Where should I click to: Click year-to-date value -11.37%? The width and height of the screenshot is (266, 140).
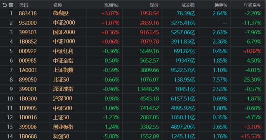(252, 23)
